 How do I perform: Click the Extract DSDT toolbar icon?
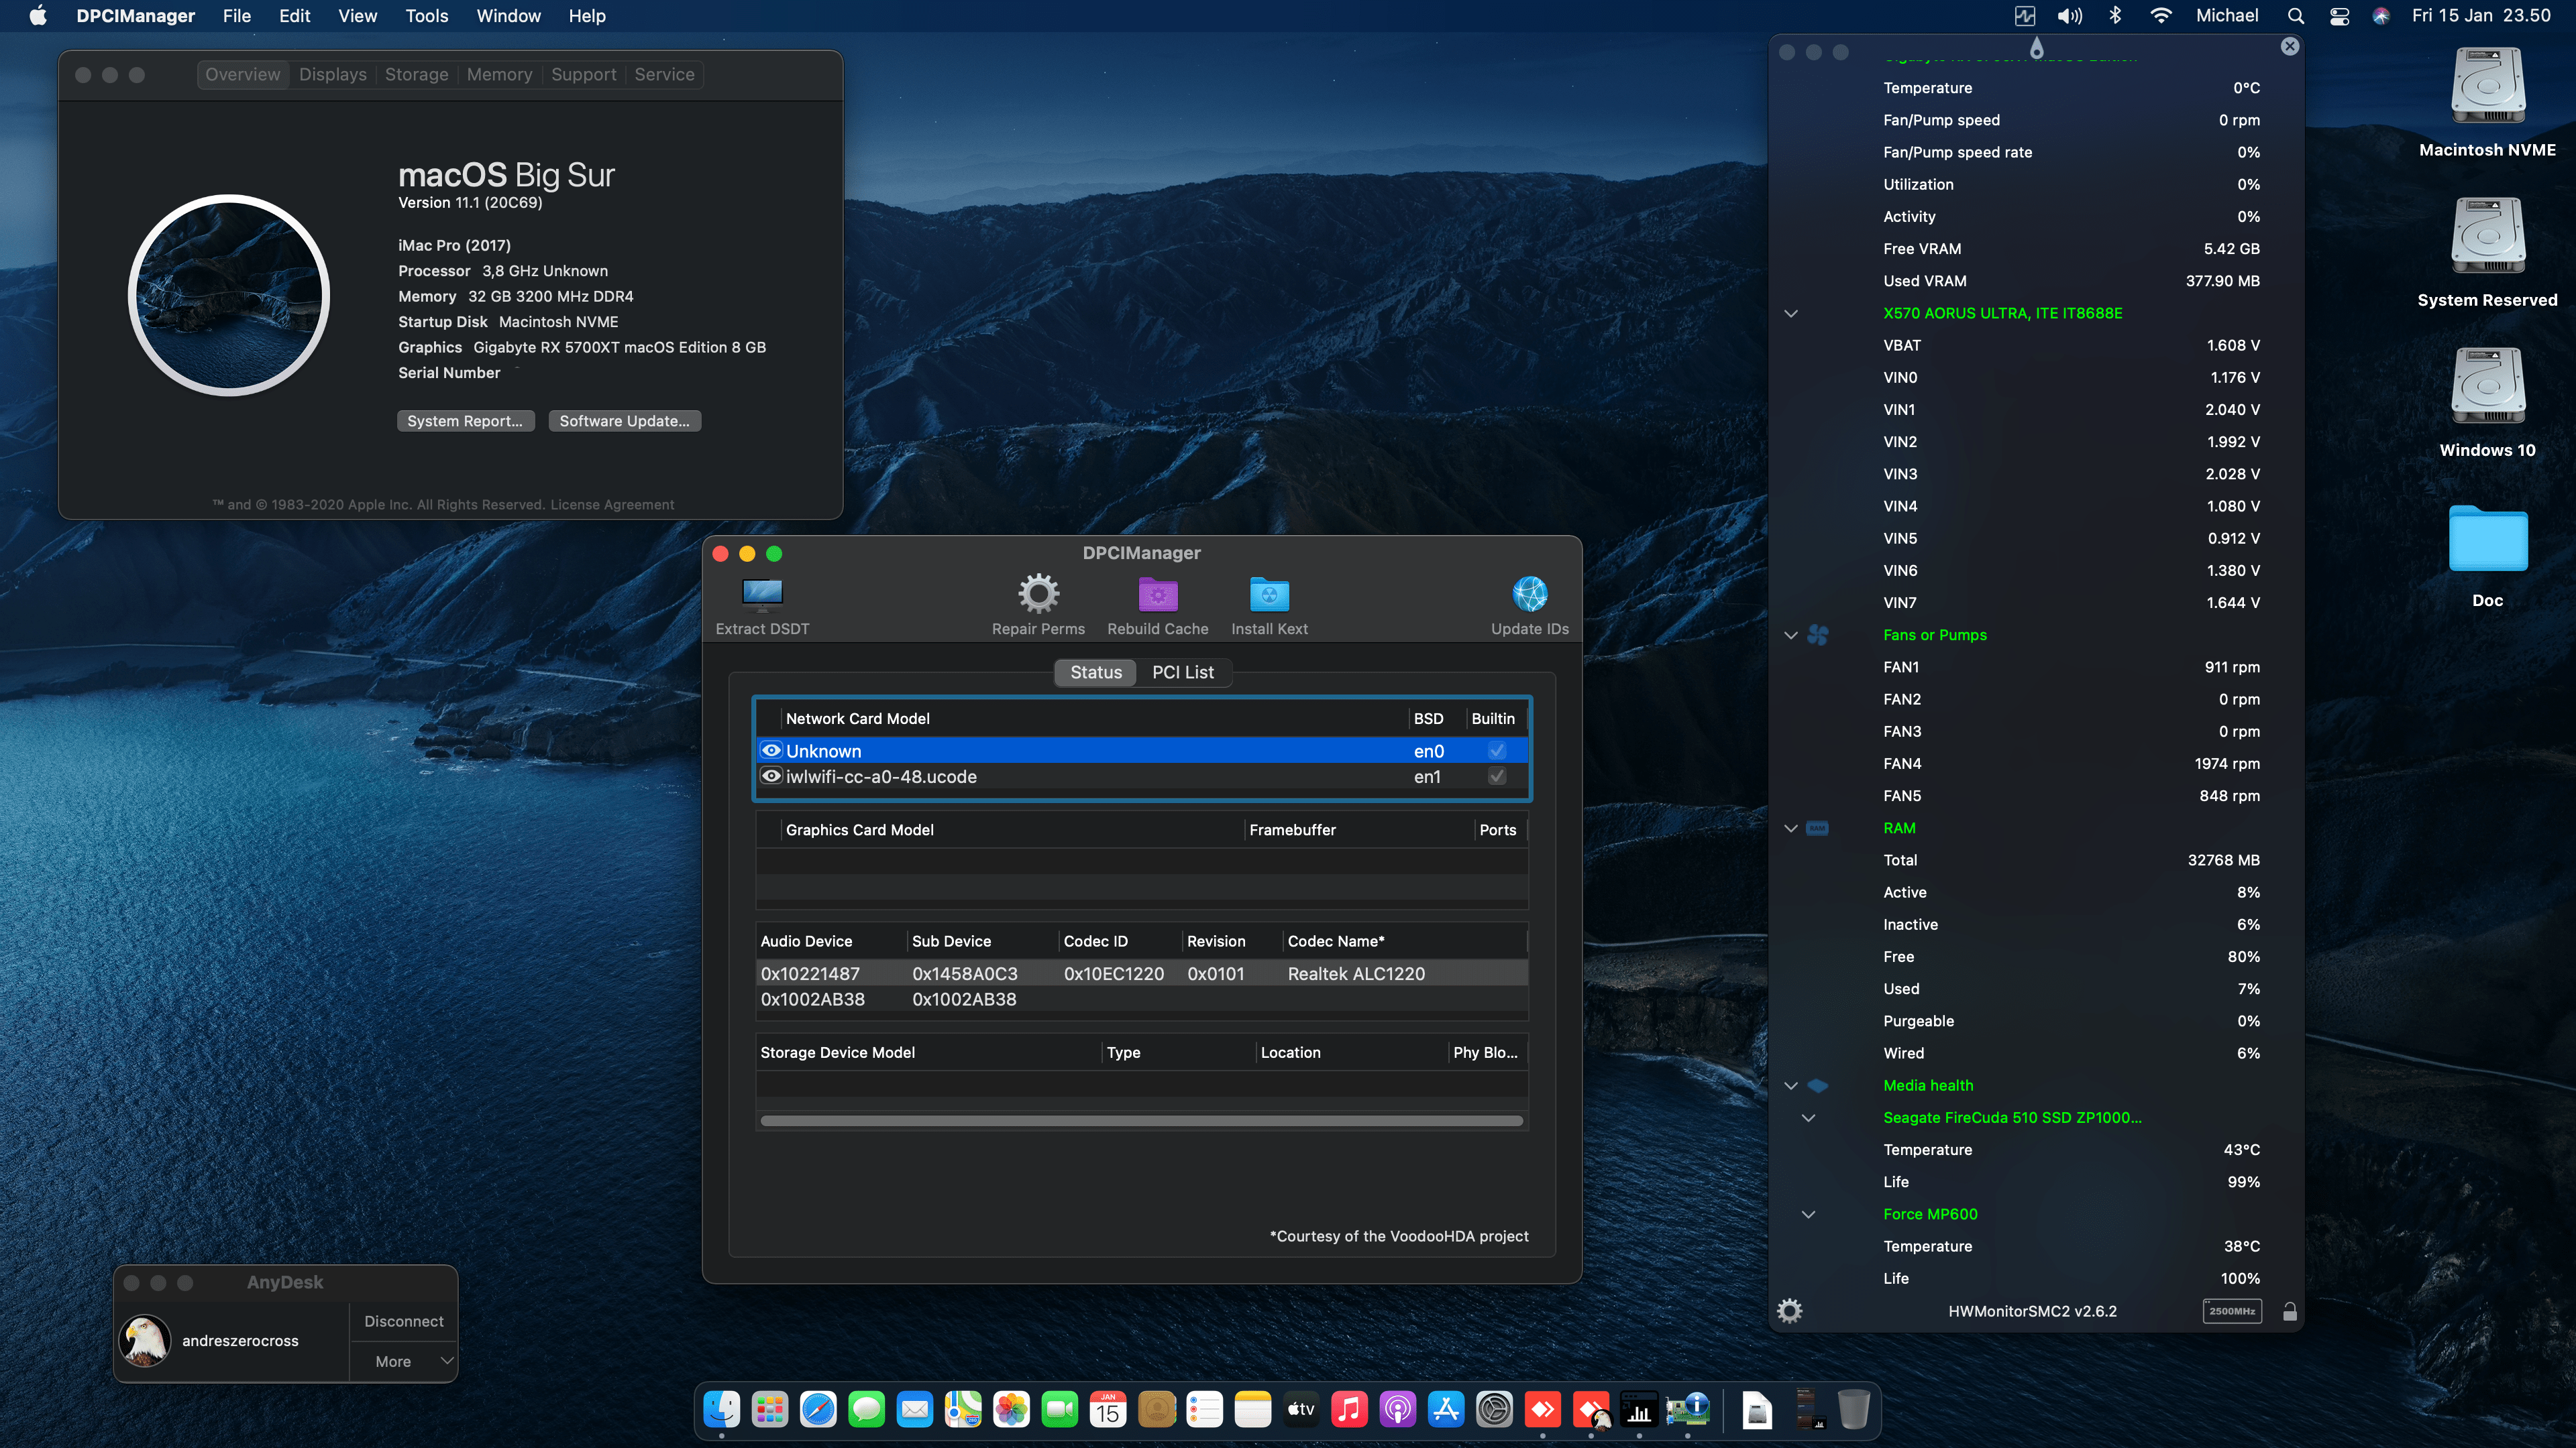pos(762,595)
